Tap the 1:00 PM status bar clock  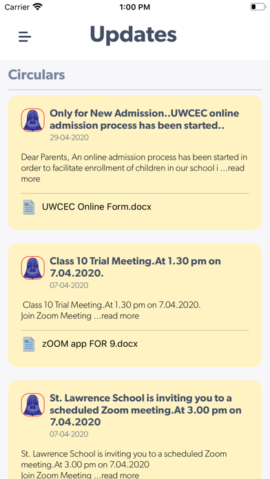[135, 7]
